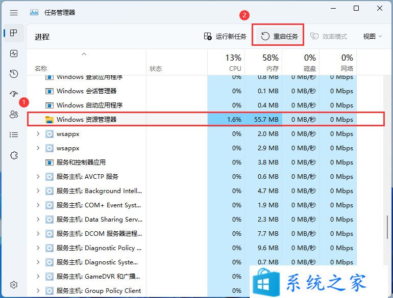Click gear icon of DCOM 服务器进程
This screenshot has width=393, height=298.
coord(50,234)
